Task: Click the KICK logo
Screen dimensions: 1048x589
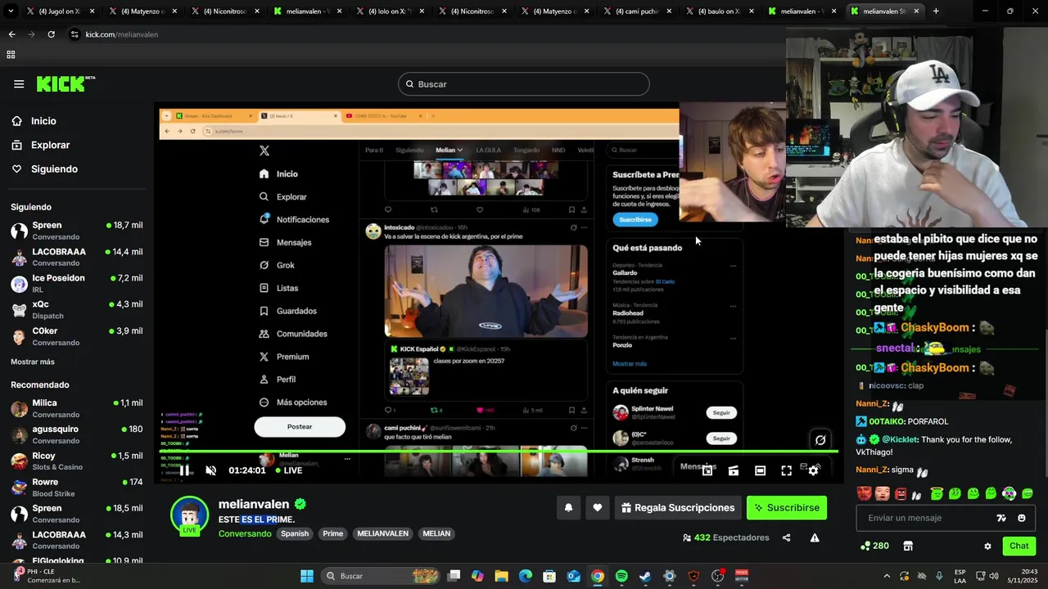Action: [65, 83]
